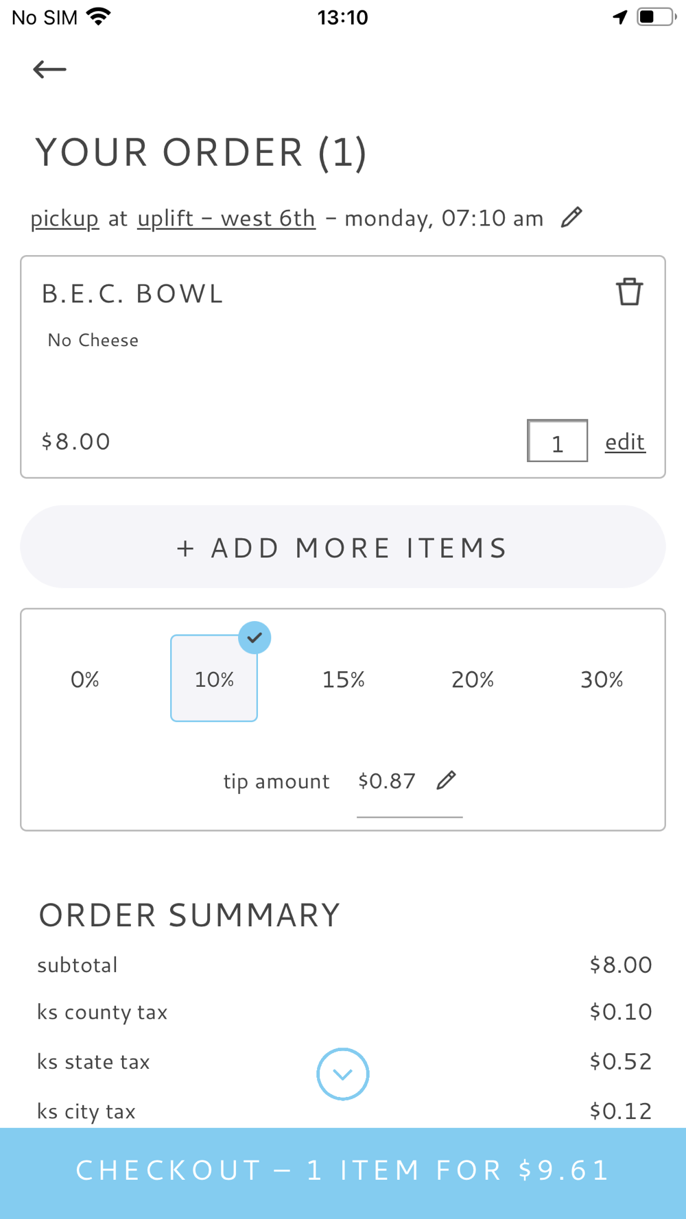Tap the $0.87 tip amount field

tap(387, 781)
